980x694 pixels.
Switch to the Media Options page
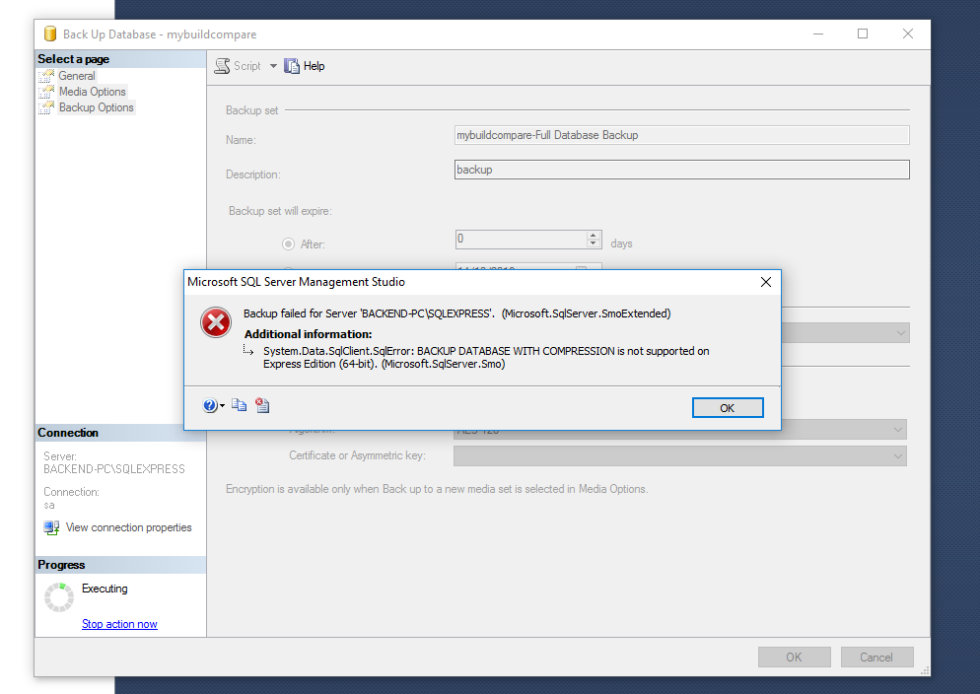[x=92, y=92]
